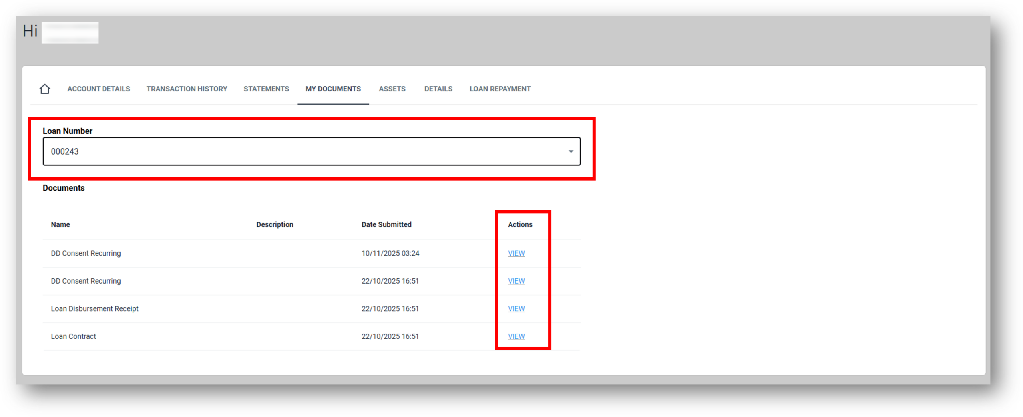Click the Date Submitted column header
Image resolution: width=1023 pixels, height=417 pixels.
coord(386,224)
